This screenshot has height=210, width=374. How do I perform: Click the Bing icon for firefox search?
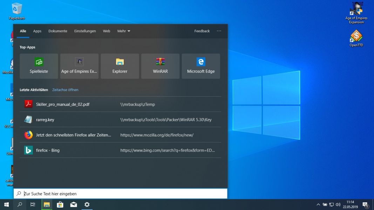[x=28, y=150]
